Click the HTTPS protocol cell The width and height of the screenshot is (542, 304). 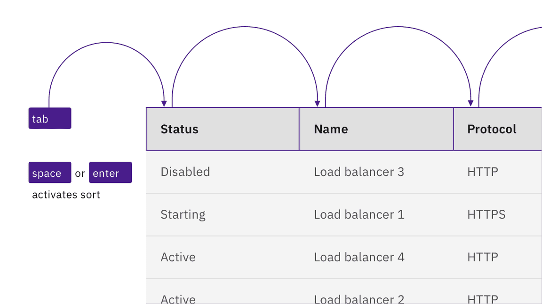486,214
